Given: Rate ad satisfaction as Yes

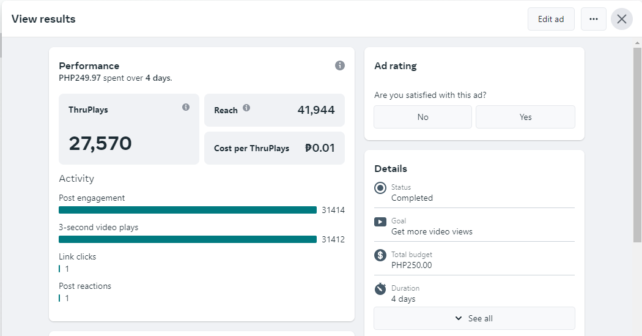Looking at the screenshot, I should pyautogui.click(x=525, y=117).
